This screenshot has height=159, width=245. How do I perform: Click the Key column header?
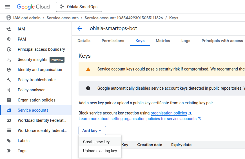pyautogui.click(x=125, y=145)
